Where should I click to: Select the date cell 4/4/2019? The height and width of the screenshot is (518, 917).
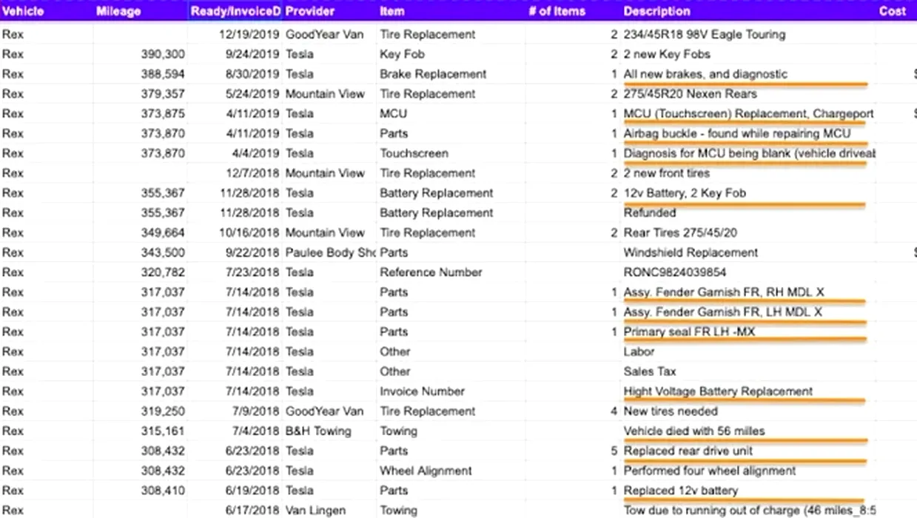click(256, 153)
